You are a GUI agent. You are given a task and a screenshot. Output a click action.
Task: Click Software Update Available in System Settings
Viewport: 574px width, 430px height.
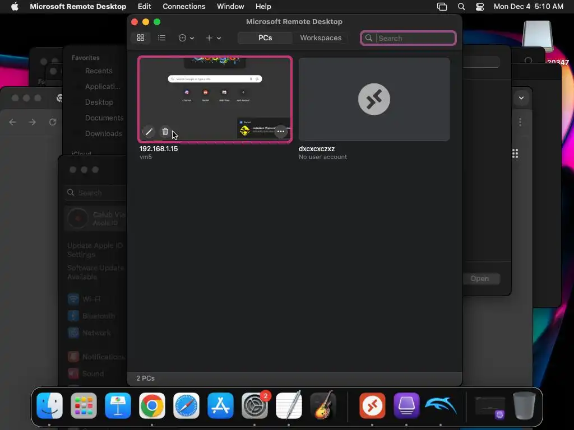[95, 273]
